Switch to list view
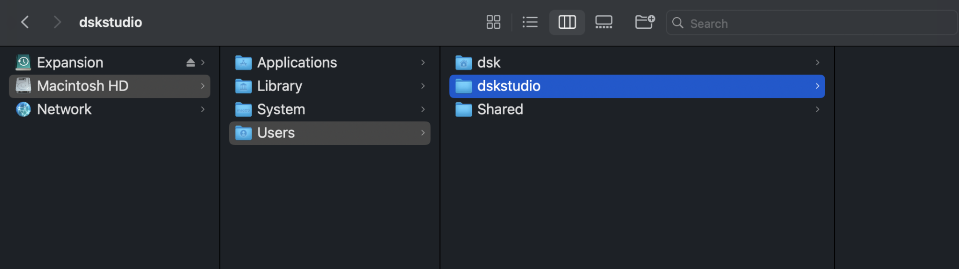Screen dimensions: 959x269 click(530, 22)
